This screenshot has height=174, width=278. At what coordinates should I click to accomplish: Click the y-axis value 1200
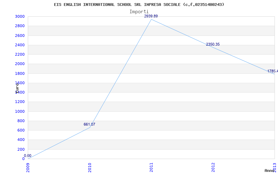[x=20, y=102]
